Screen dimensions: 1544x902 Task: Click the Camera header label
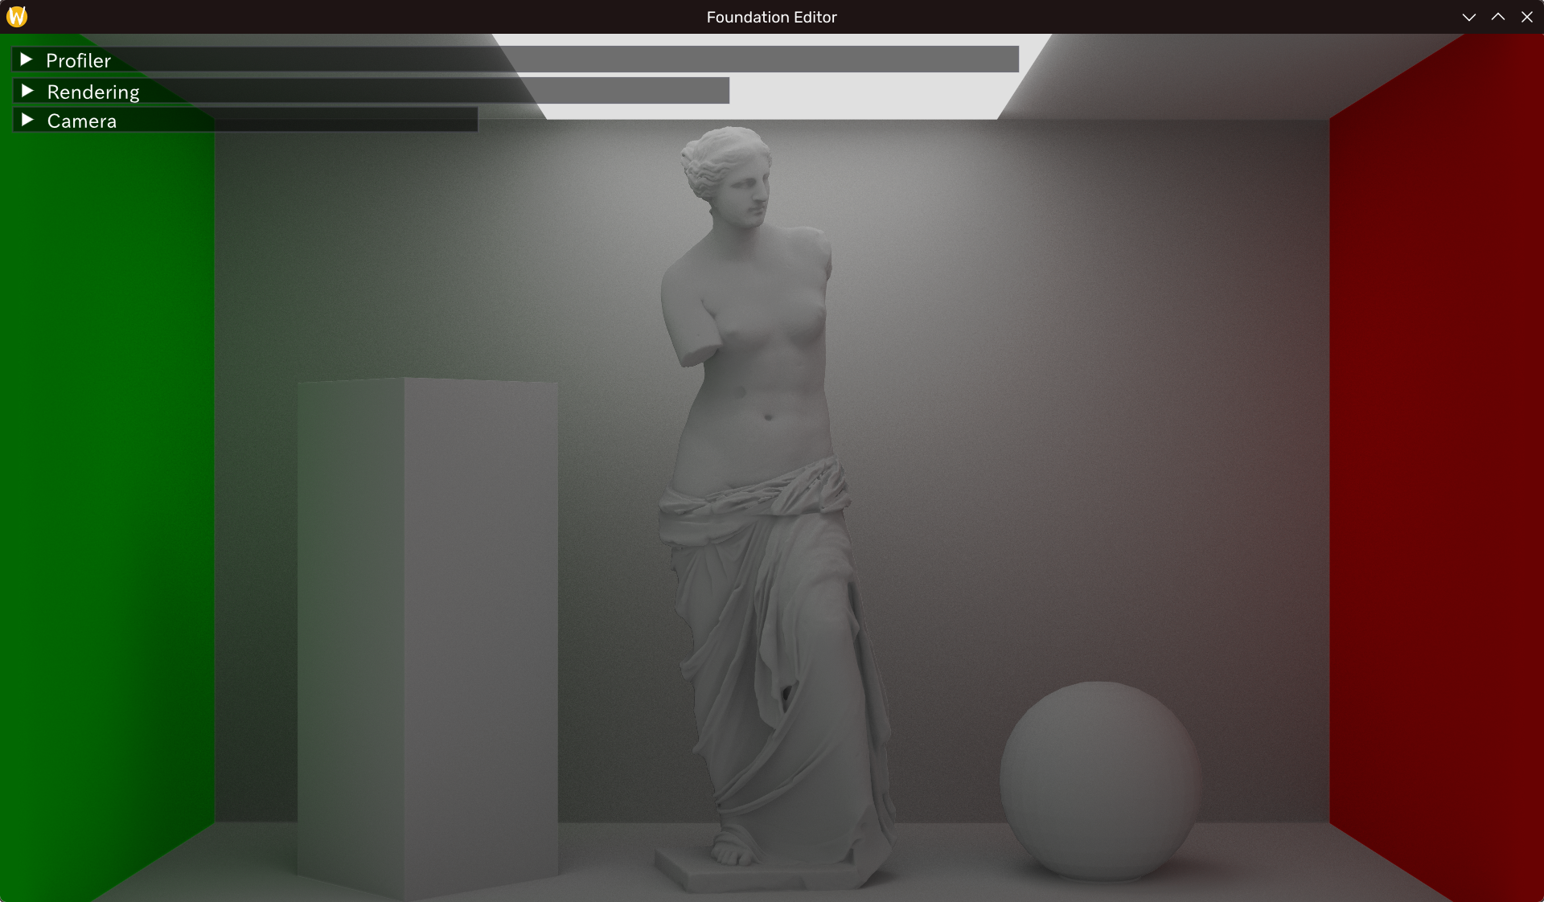pyautogui.click(x=82, y=121)
